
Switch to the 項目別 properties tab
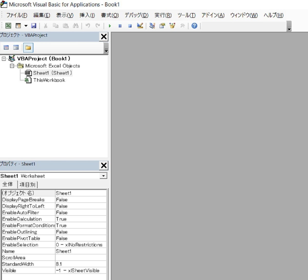point(27,185)
